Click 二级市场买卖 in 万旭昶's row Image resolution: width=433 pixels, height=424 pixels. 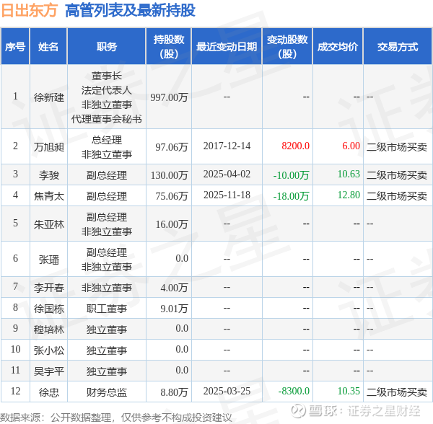click(x=397, y=147)
